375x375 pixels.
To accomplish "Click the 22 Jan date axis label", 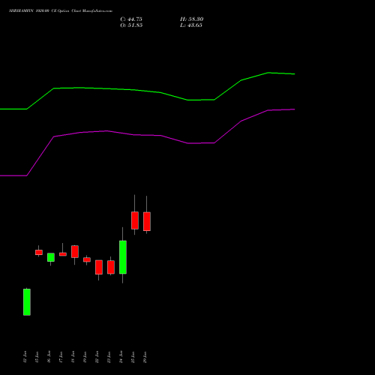I will [x=97, y=357].
